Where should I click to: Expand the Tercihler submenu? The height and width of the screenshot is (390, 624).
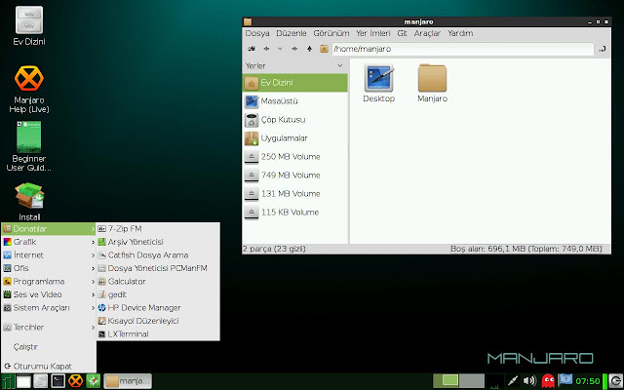click(x=49, y=328)
